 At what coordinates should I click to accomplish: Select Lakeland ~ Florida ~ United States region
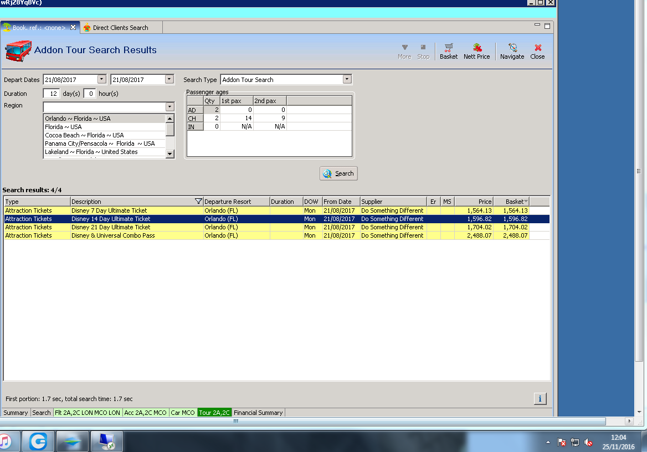click(104, 151)
